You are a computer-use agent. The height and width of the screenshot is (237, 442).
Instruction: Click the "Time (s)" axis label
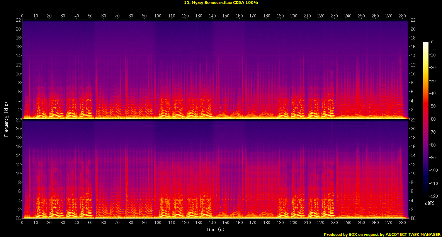[x=216, y=229]
